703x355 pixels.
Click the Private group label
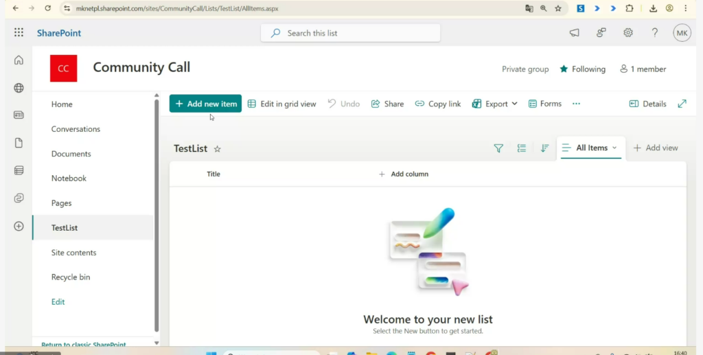point(525,69)
